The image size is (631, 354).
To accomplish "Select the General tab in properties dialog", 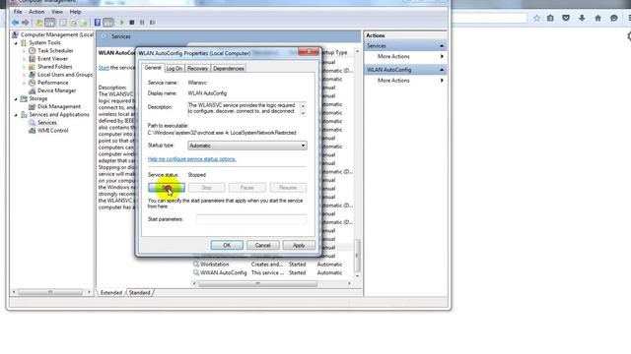I will [153, 68].
